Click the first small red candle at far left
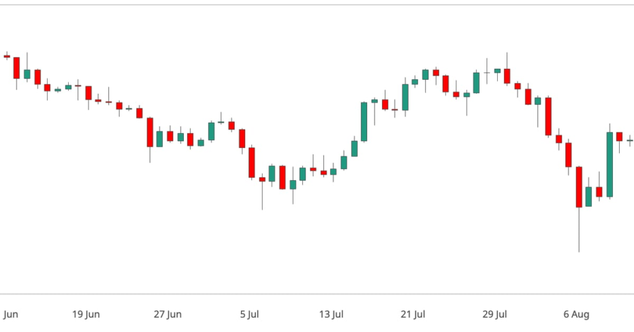The height and width of the screenshot is (332, 634). [x=7, y=56]
